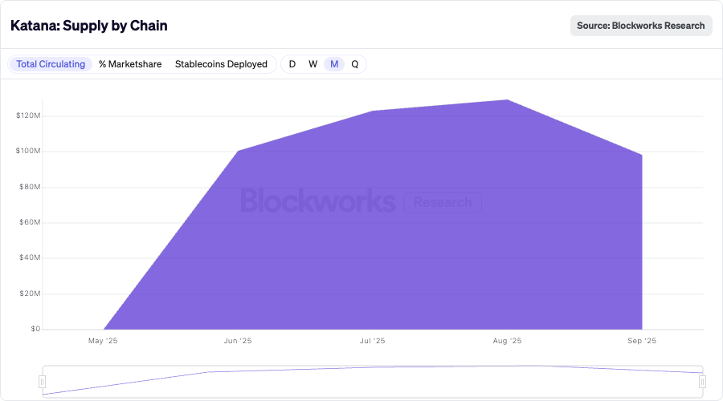Click the area's top point above Jun '25
Image resolution: width=723 pixels, height=401 pixels.
(238, 151)
